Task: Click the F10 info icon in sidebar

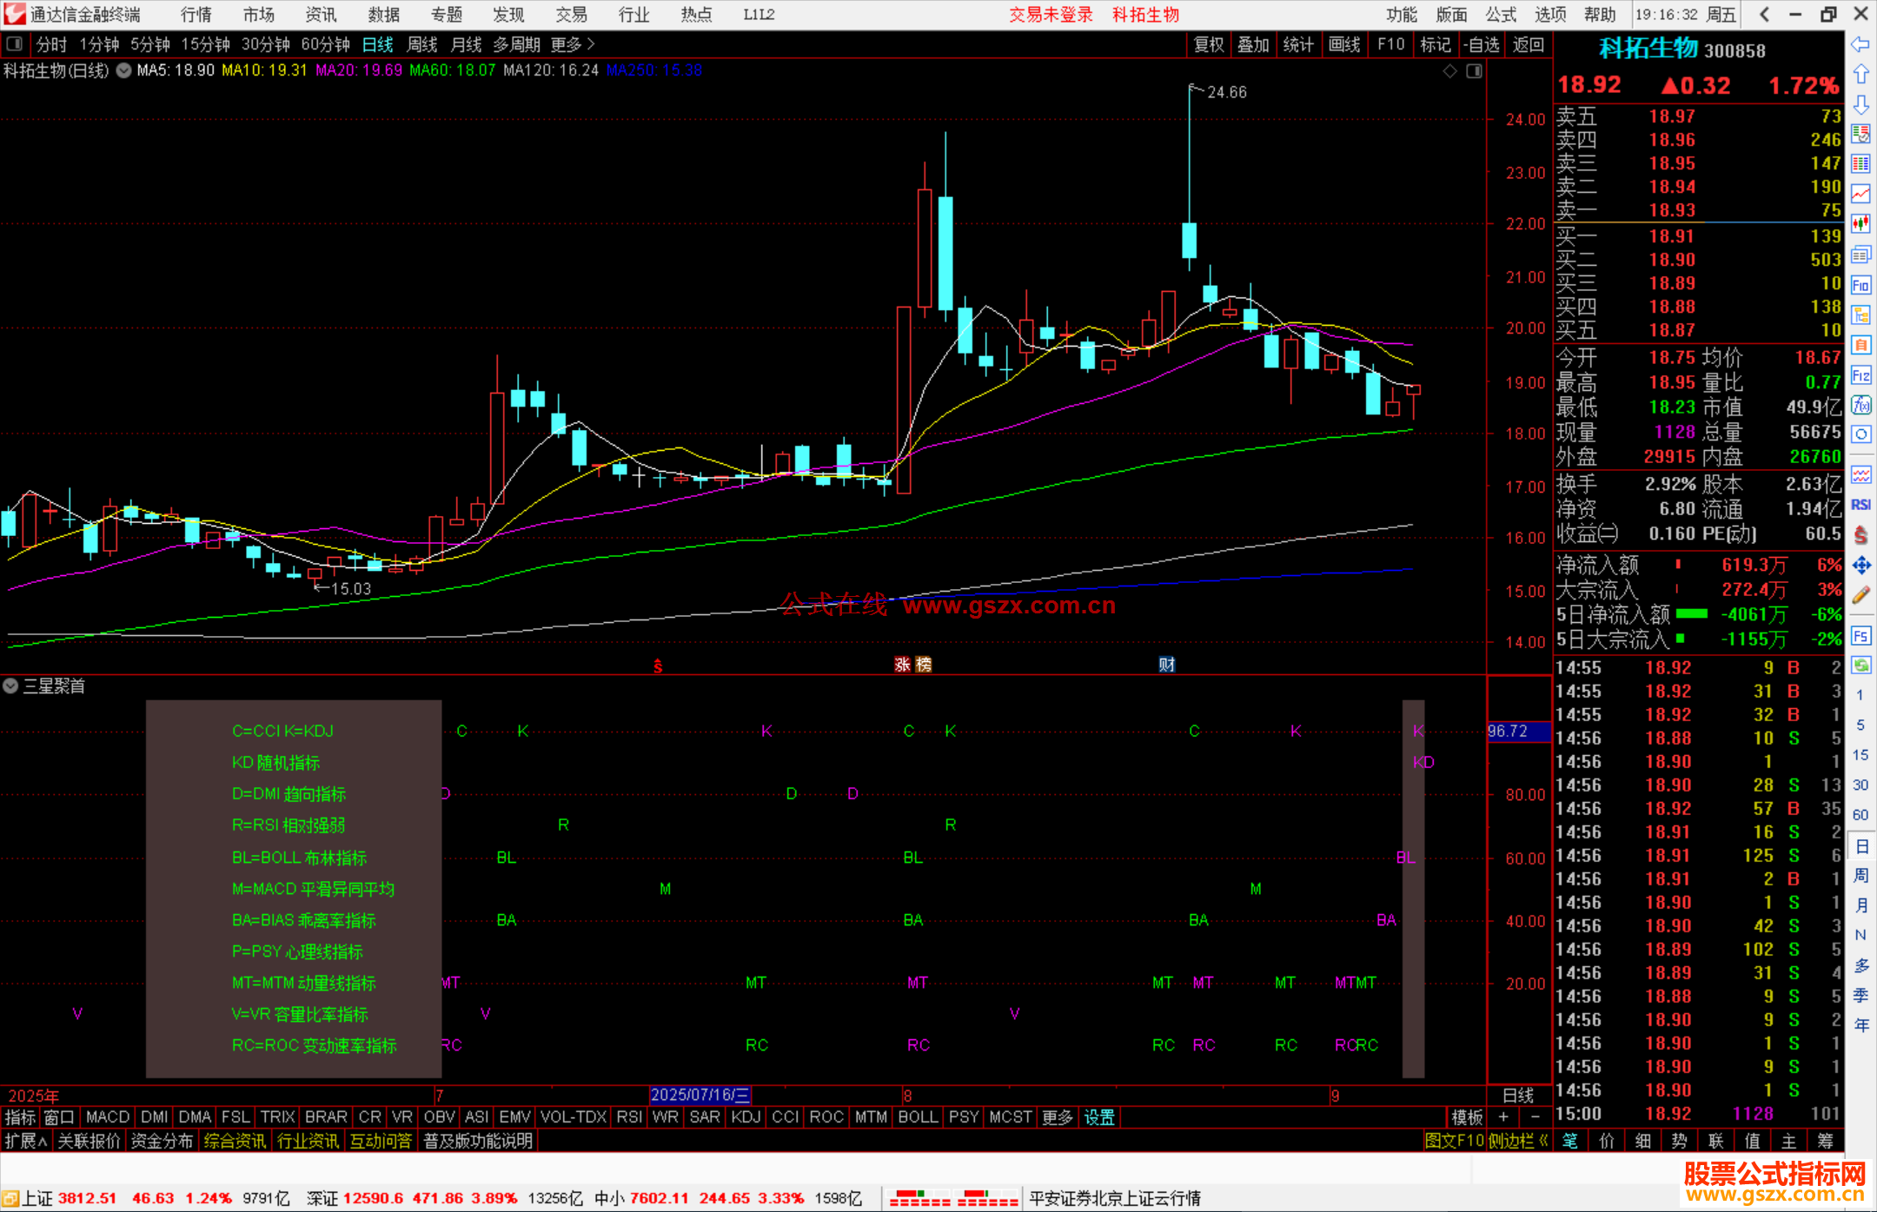Action: (1860, 285)
